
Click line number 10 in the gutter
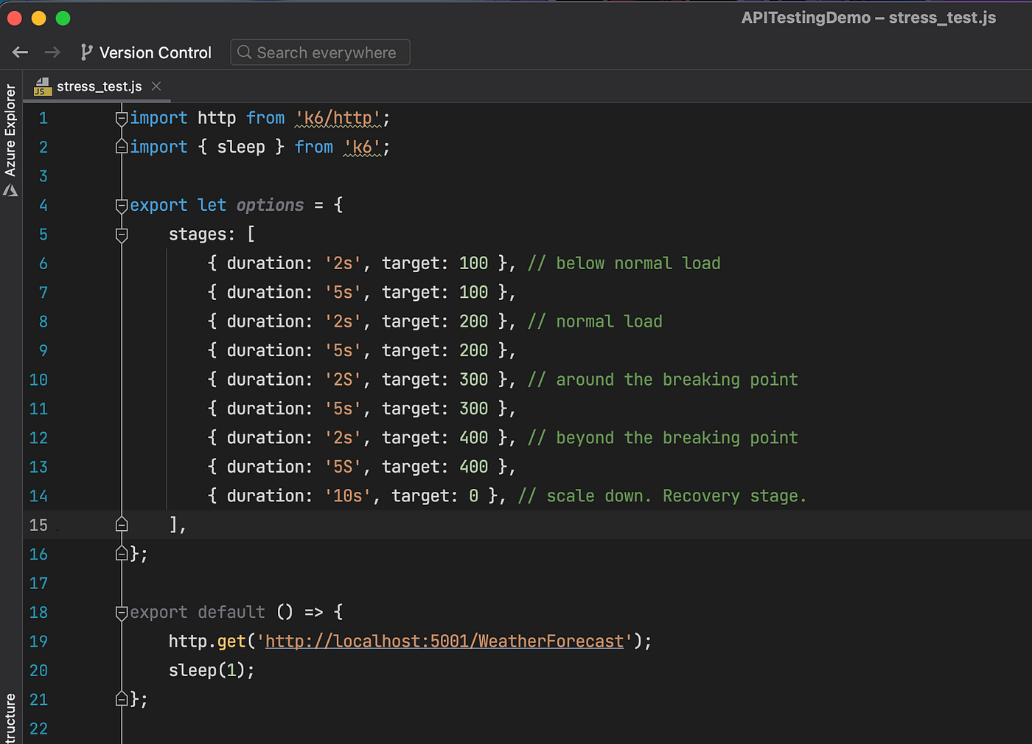tap(38, 380)
